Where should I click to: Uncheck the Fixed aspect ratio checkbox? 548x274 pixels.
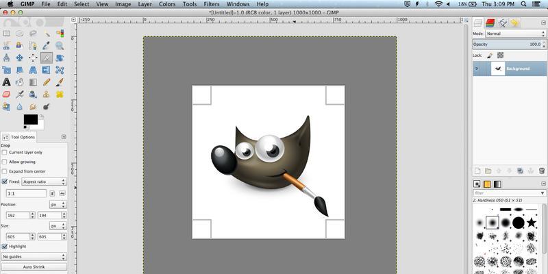coord(5,182)
